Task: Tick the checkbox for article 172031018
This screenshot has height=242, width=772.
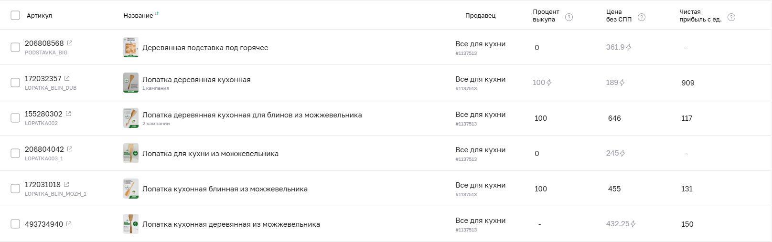Action: [x=15, y=189]
